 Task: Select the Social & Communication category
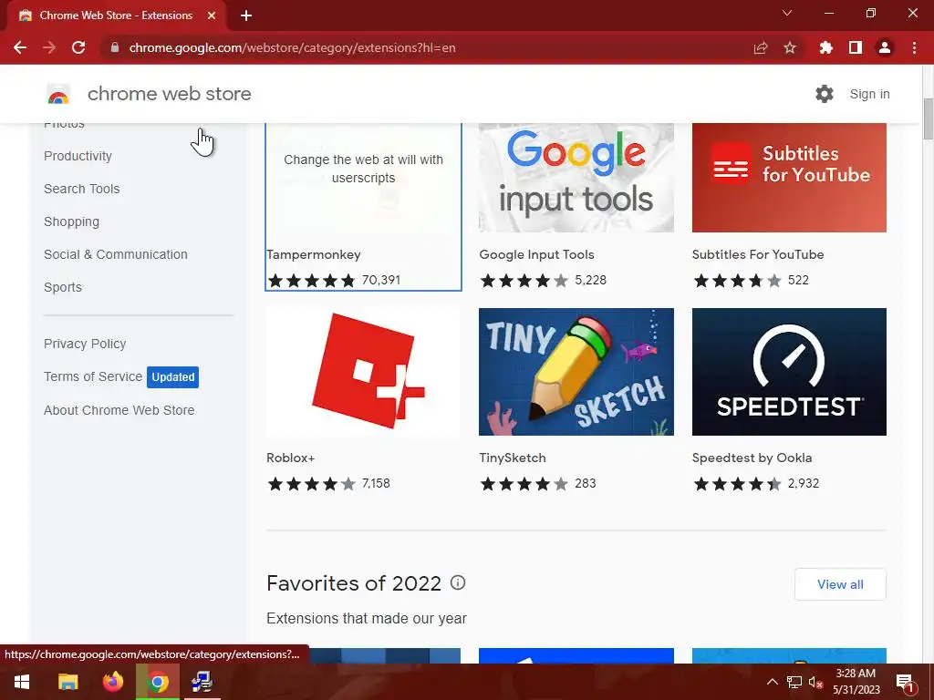click(x=116, y=254)
